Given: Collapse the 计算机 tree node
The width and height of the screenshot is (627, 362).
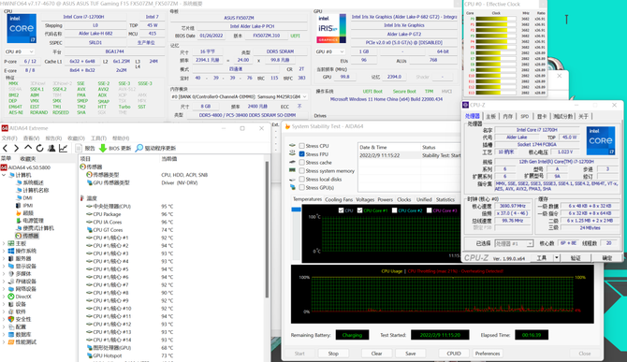Looking at the screenshot, I should (4, 175).
